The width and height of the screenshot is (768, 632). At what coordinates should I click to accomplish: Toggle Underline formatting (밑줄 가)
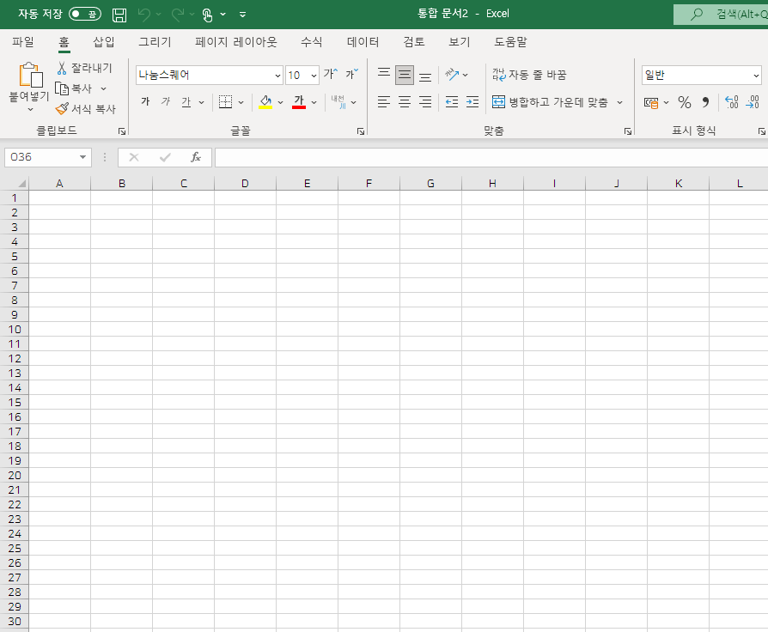coord(186,102)
